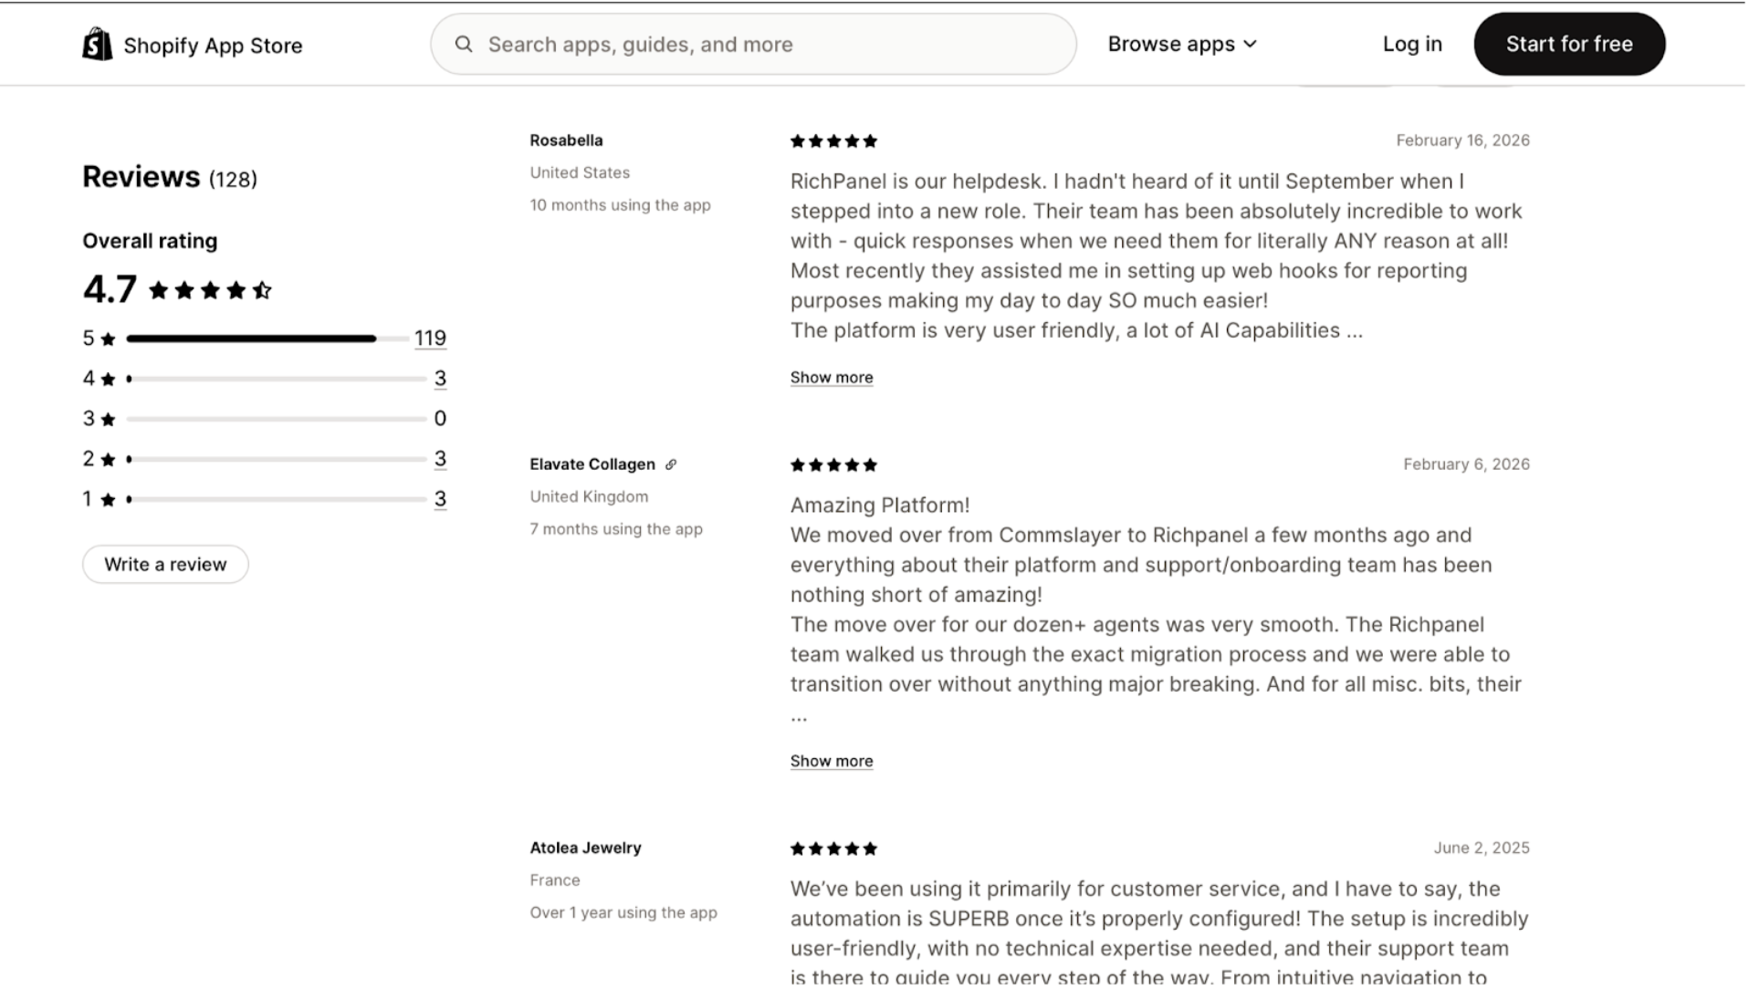Click the overall rating stars
Screen dimensions: 1749x1000
pyautogui.click(x=210, y=290)
